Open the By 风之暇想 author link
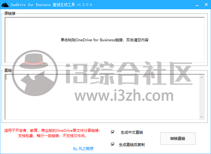Screen dimensions: 211x154 (x=83, y=149)
